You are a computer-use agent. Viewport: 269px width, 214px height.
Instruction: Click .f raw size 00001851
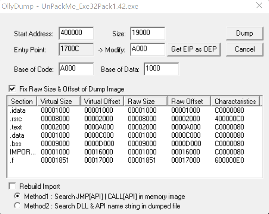coord(142,160)
